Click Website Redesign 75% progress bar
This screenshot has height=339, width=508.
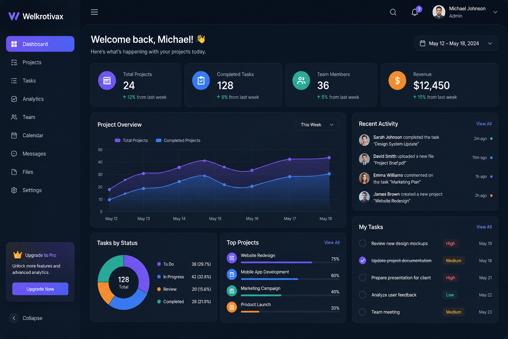[x=290, y=263]
